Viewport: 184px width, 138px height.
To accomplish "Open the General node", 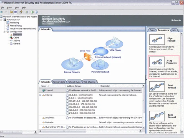I will click(17, 44).
